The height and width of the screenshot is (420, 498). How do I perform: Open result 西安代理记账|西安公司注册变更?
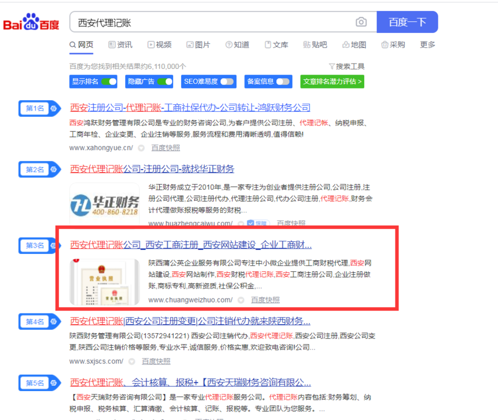pos(190,321)
